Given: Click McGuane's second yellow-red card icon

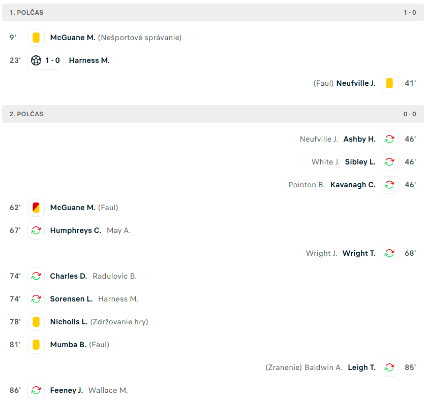Looking at the screenshot, I should click(x=36, y=208).
